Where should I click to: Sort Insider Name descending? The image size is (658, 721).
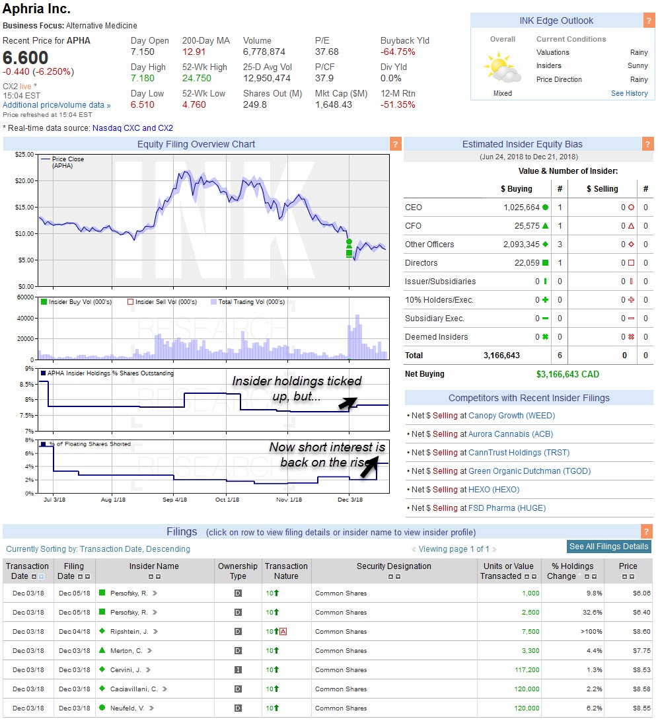click(159, 577)
